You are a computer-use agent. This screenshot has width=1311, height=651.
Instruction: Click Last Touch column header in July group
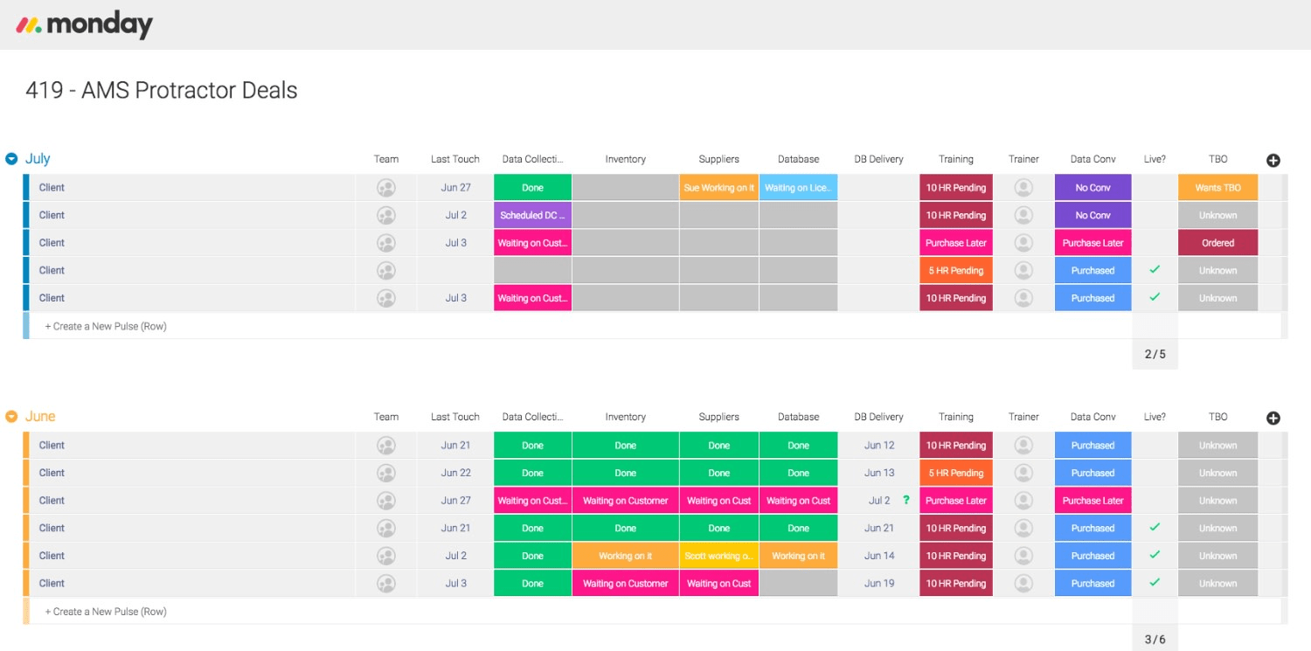(x=454, y=159)
